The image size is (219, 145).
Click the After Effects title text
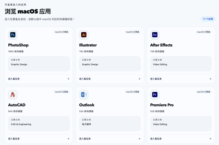161,45
